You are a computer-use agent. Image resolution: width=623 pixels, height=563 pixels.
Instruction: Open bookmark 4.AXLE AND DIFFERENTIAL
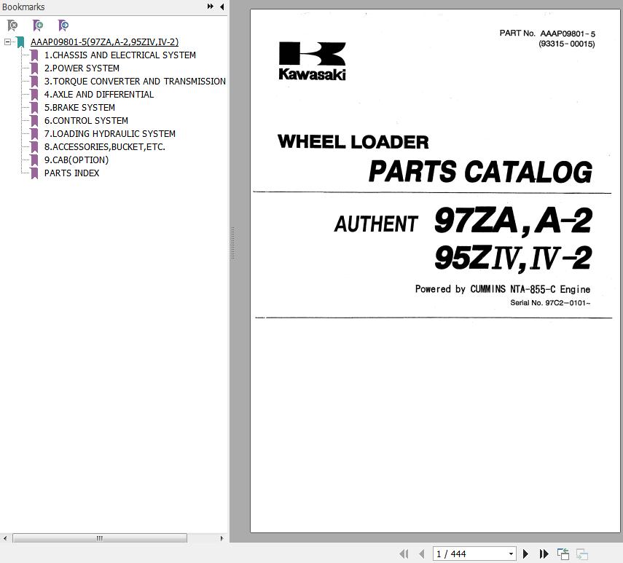(x=99, y=94)
